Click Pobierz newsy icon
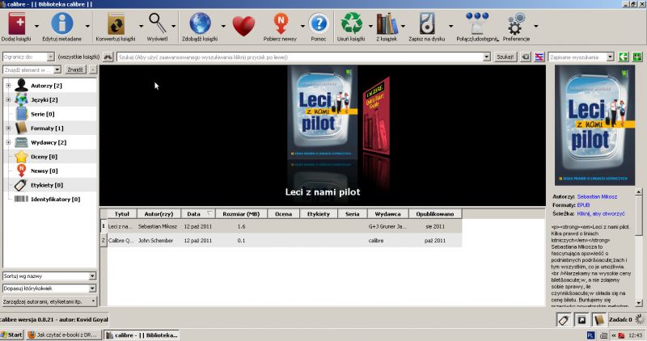The height and width of the screenshot is (341, 647). click(280, 23)
